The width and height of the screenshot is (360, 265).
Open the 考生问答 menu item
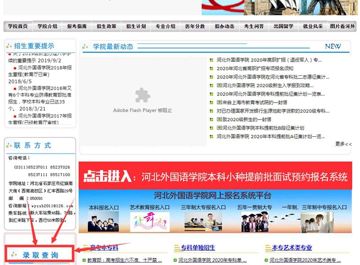pos(254,26)
